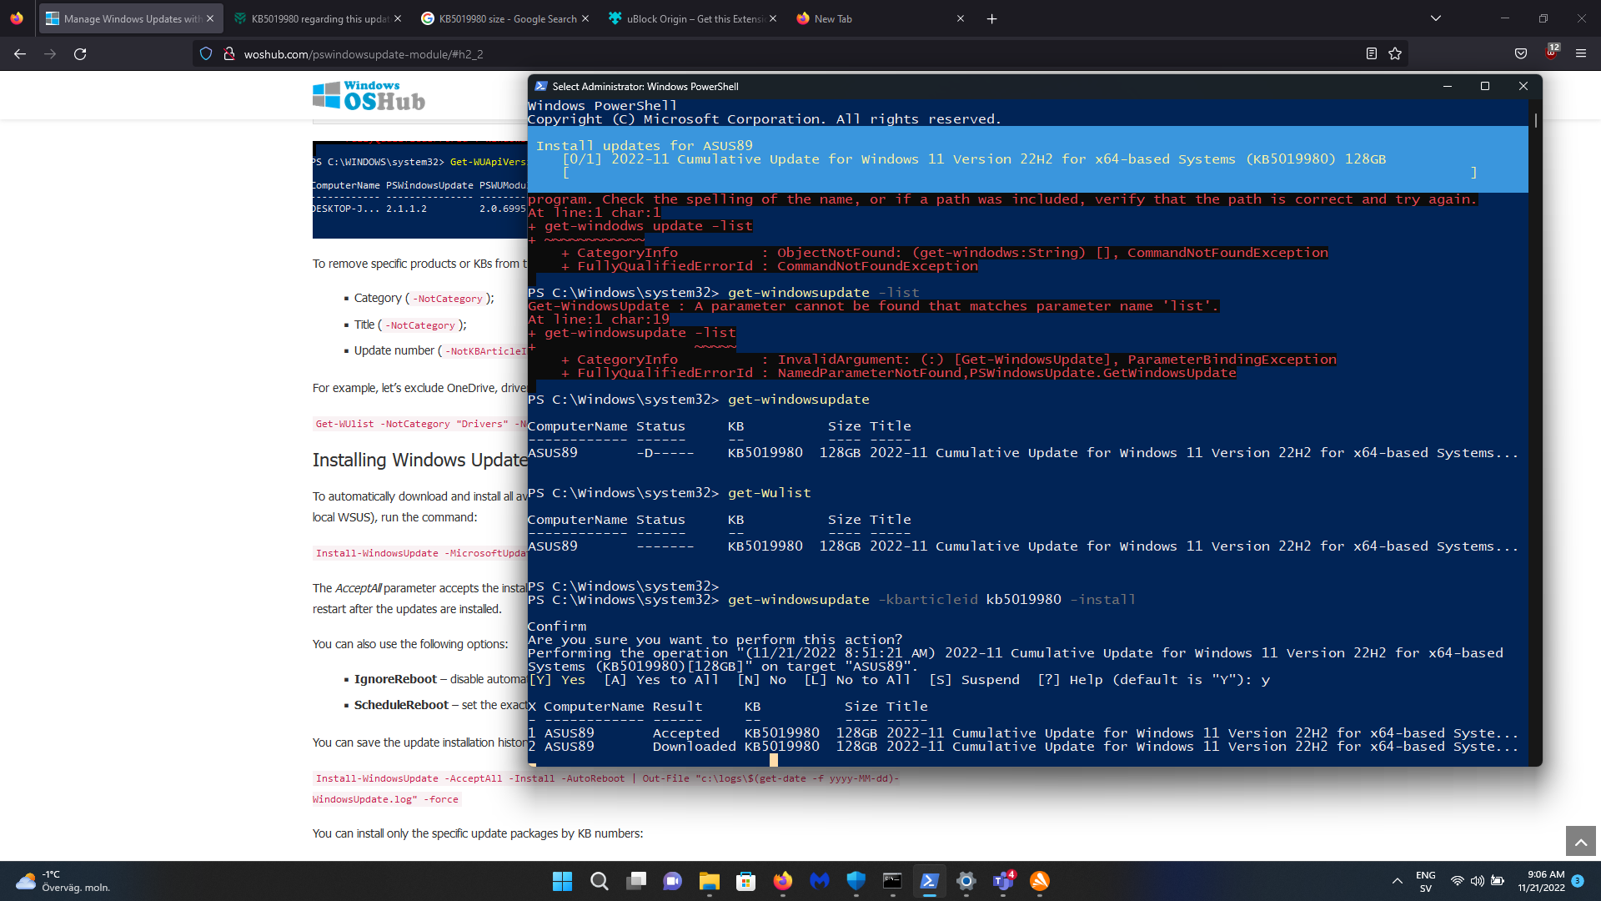Image resolution: width=1601 pixels, height=901 pixels.
Task: Open the volume control in tray
Action: pyautogui.click(x=1477, y=881)
